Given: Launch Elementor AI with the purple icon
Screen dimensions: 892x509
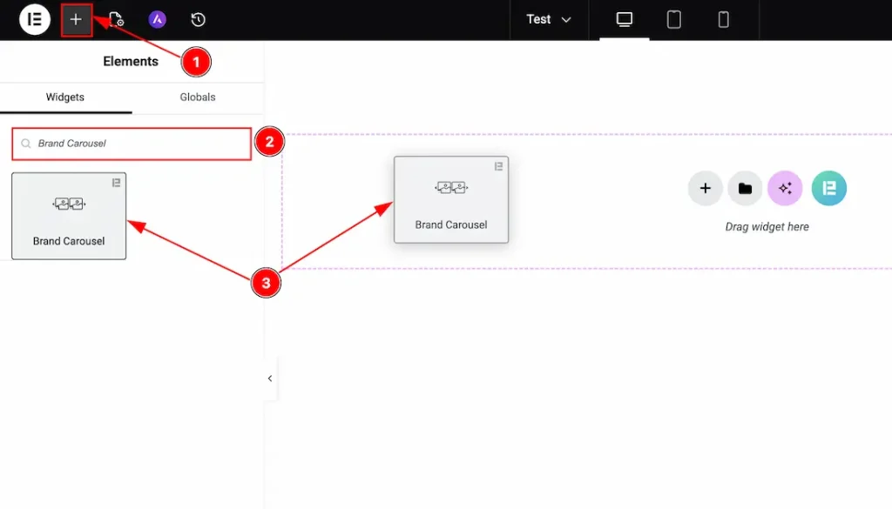Looking at the screenshot, I should pos(157,19).
